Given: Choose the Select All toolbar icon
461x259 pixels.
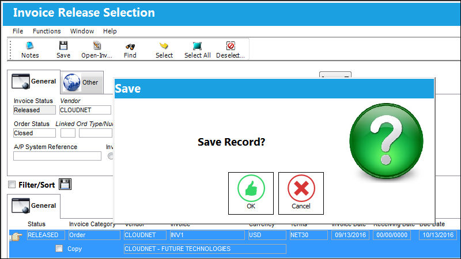Looking at the screenshot, I should [197, 50].
